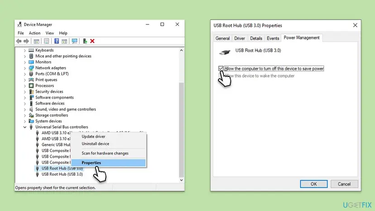Choose Update driver from the context menu
Image resolution: width=375 pixels, height=211 pixels.
click(x=108, y=136)
